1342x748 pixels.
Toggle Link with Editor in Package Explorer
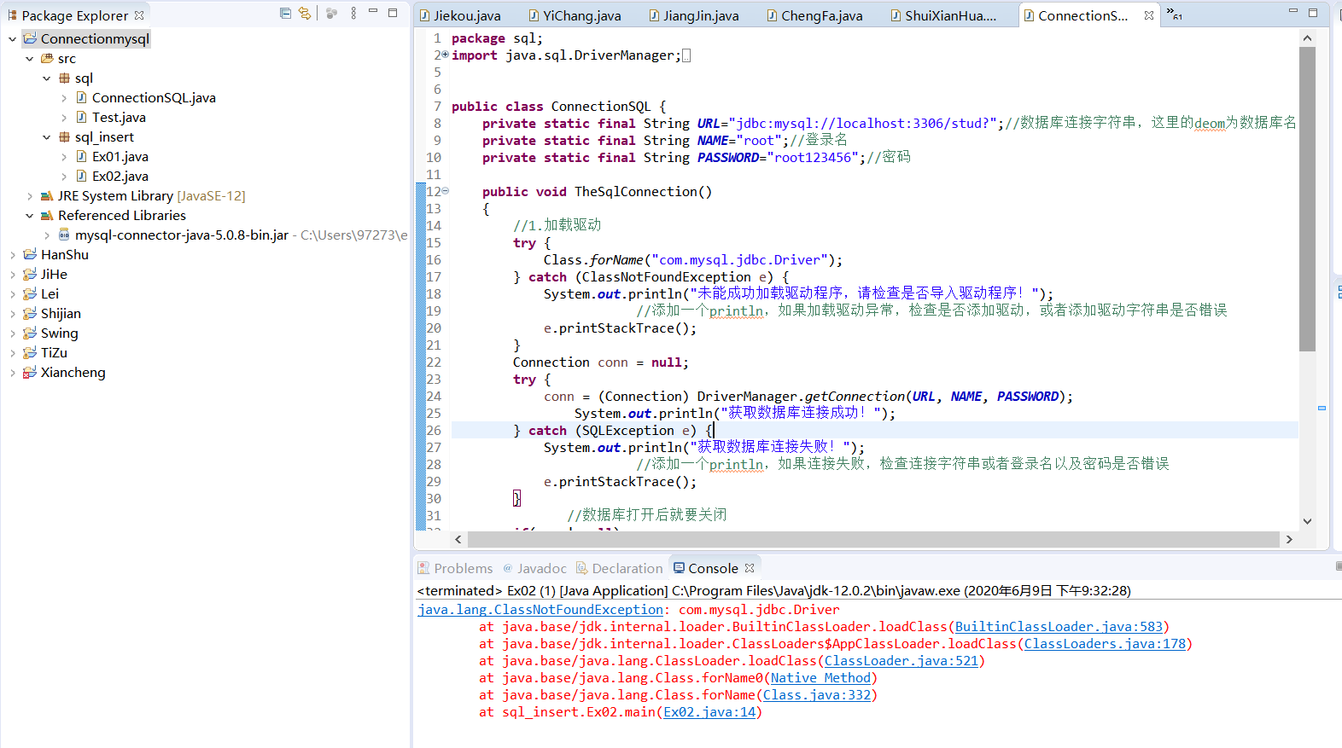pyautogui.click(x=305, y=13)
